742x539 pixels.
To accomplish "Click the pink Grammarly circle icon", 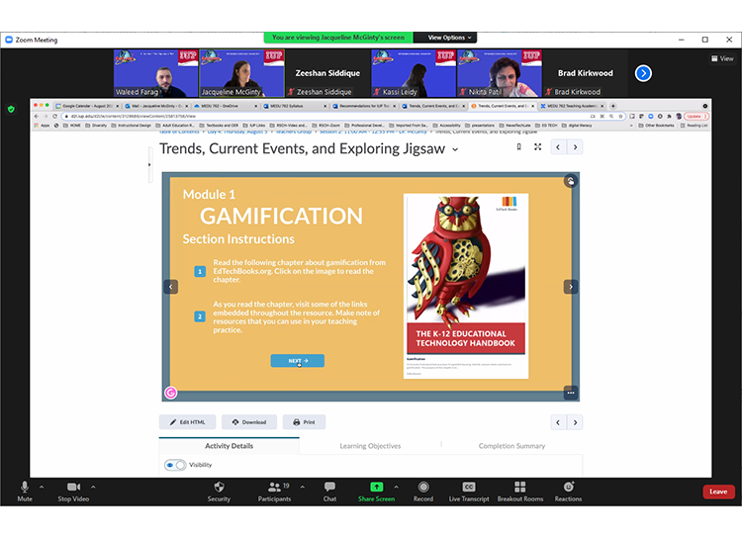I will pos(171,393).
